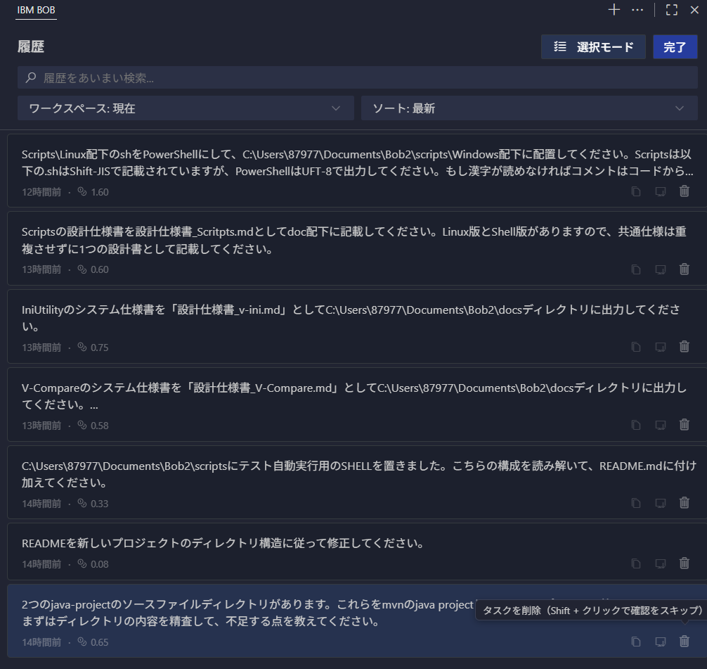
Task: Open the Scriptsの設計仕様書 history entry
Action: coord(357,248)
